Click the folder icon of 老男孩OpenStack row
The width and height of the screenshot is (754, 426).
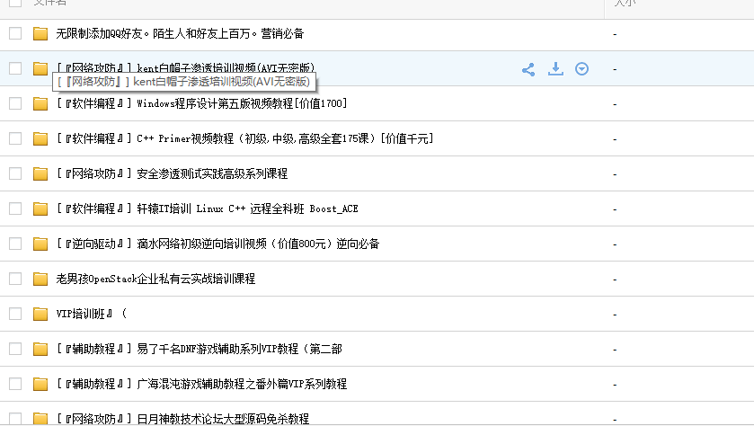[x=40, y=279]
